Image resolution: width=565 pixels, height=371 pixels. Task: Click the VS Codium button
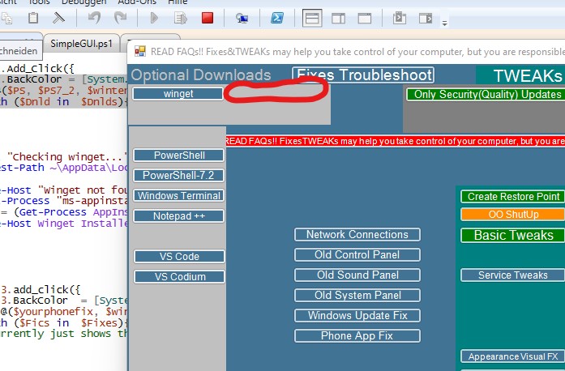(179, 276)
